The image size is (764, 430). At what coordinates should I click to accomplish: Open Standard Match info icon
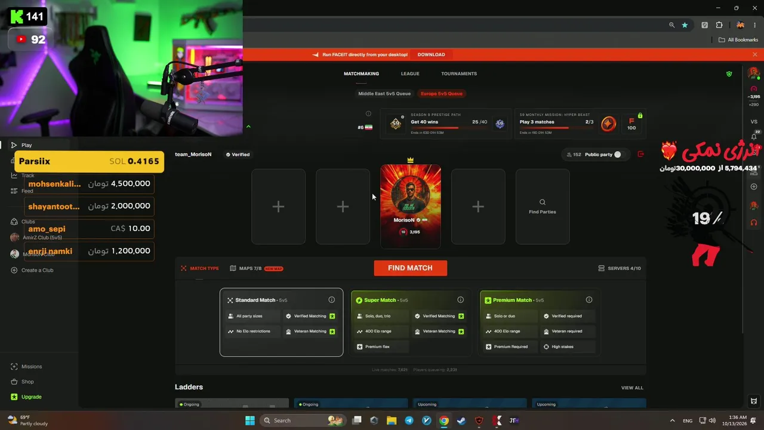331,300
